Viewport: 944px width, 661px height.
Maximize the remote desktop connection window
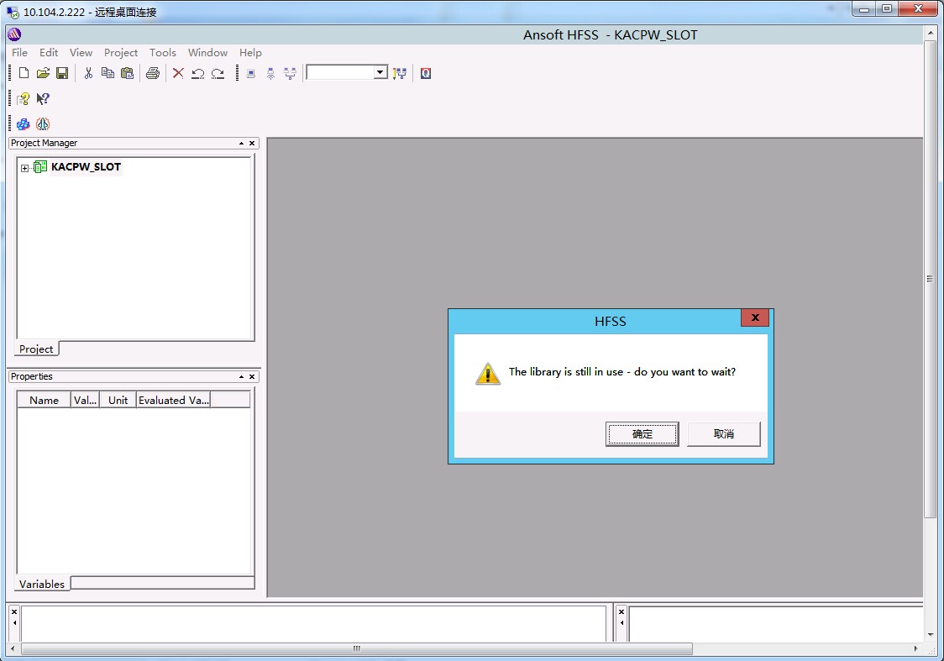[x=888, y=8]
